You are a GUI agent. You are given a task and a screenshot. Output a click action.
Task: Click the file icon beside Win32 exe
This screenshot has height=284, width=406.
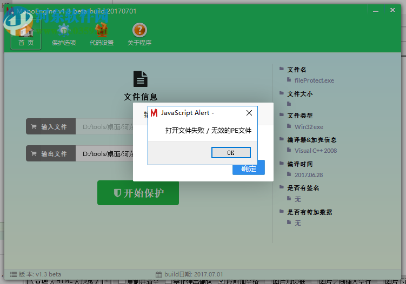(289, 126)
